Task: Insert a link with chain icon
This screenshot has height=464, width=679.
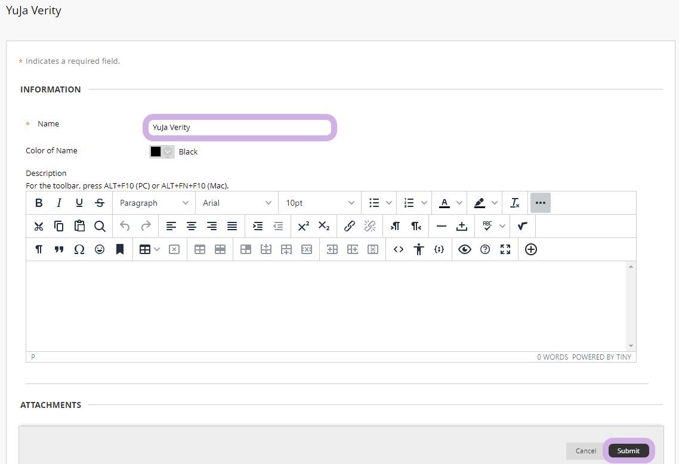Action: pyautogui.click(x=350, y=226)
